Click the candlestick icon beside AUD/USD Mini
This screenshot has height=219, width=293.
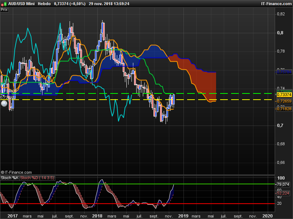[4, 4]
